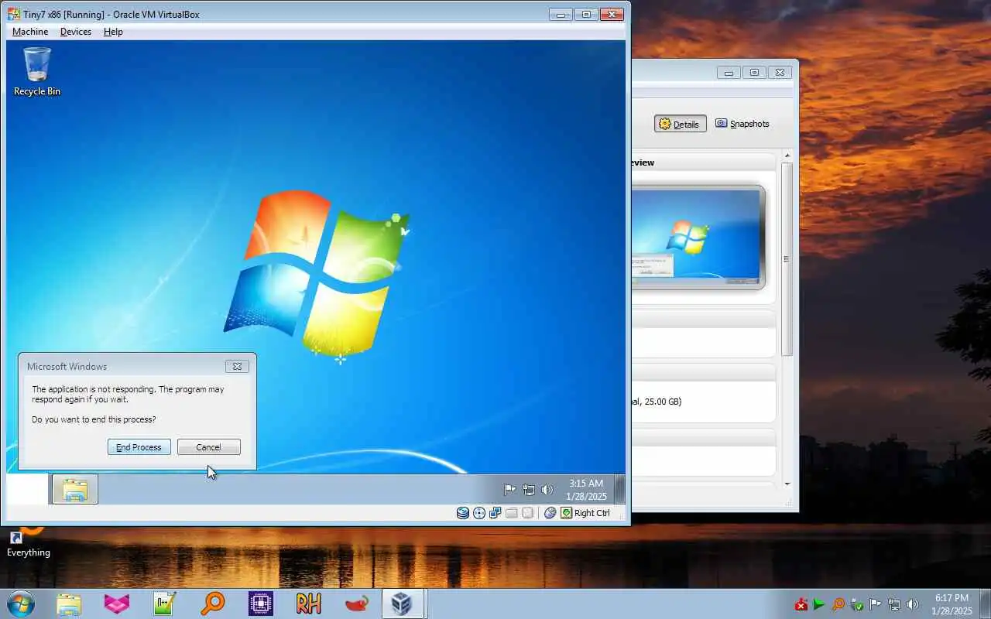Select the Recycle Bin icon in guest
Screen dimensions: 991x619
click(37, 72)
